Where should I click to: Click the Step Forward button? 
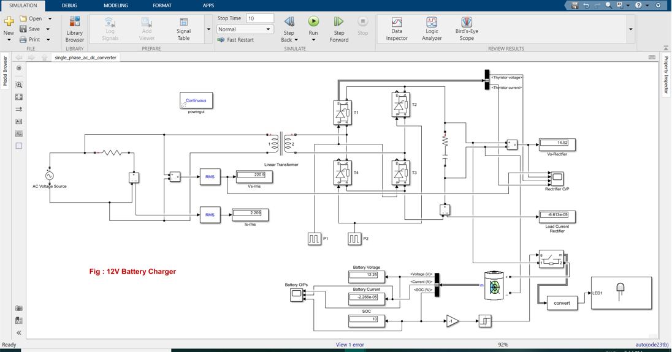(339, 29)
